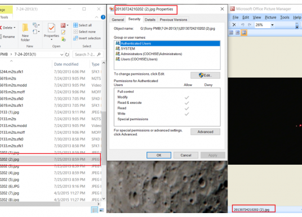Switch to details view icon in status bar

[x=95, y=210]
